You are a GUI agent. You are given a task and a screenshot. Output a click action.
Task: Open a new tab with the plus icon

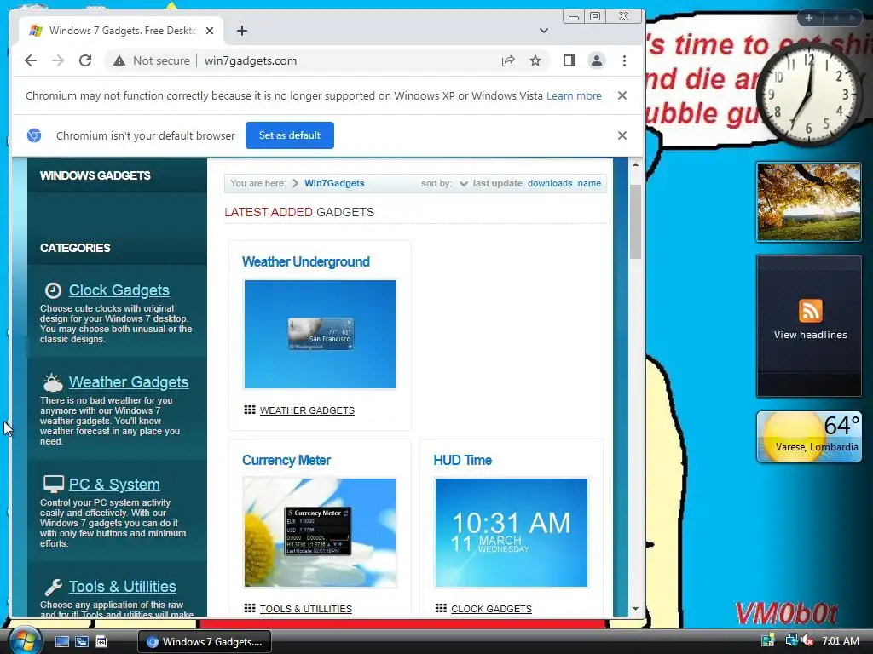coord(241,31)
